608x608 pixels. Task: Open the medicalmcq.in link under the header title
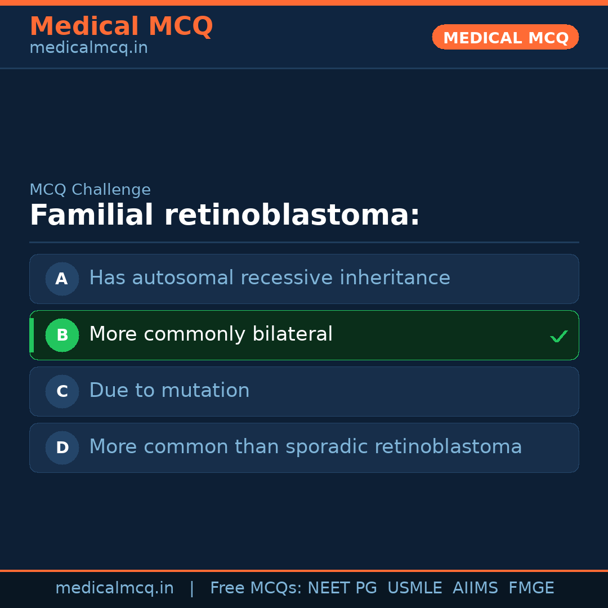pos(88,48)
